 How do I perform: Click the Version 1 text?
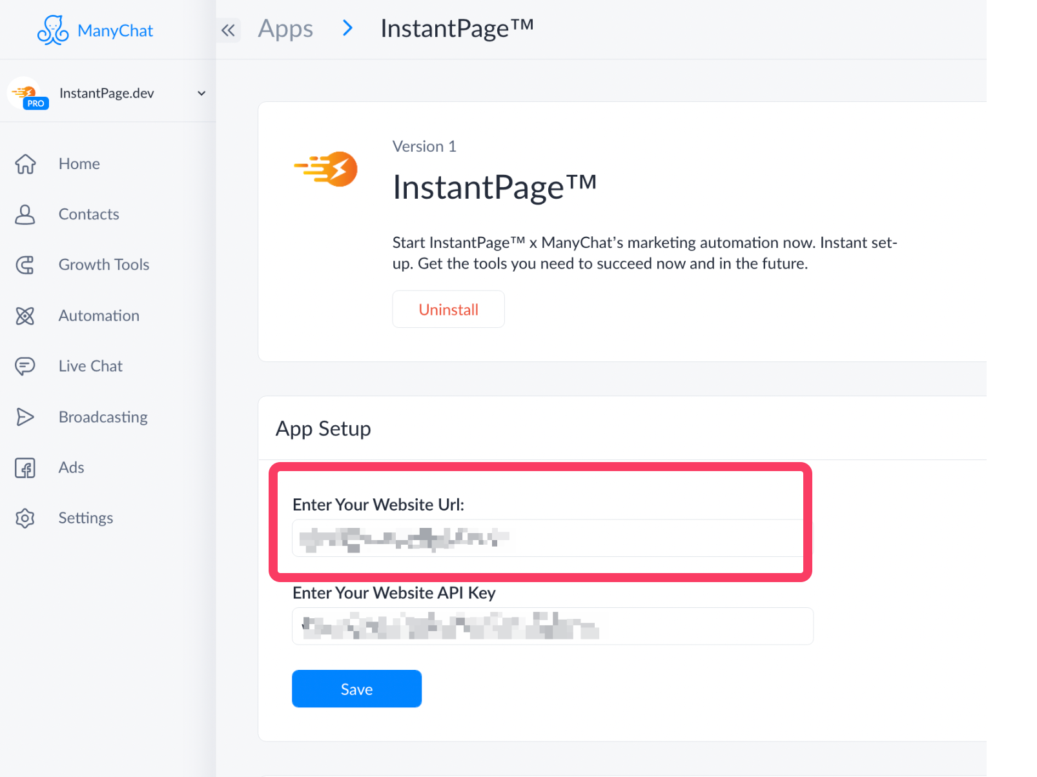point(424,146)
